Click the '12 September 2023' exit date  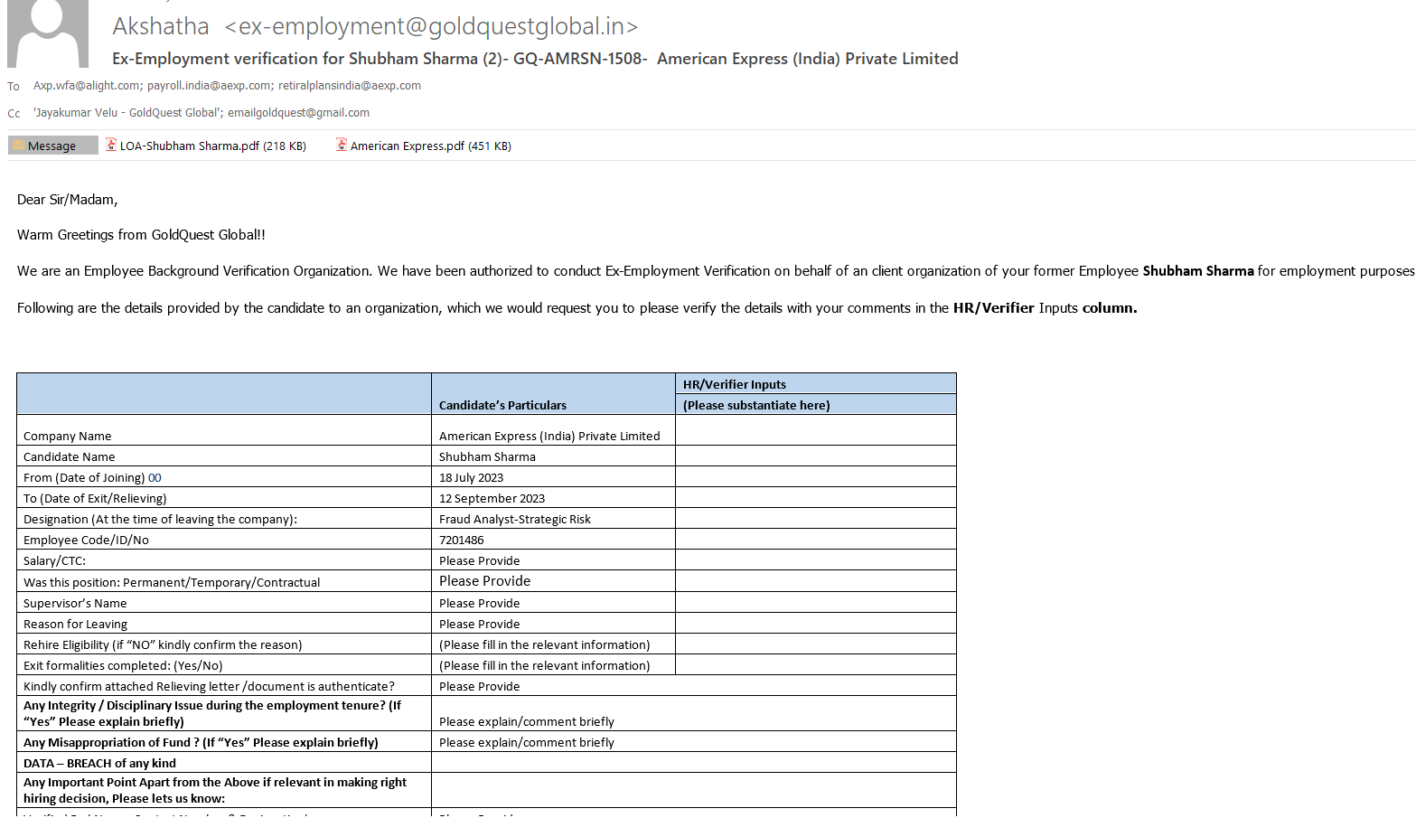[x=492, y=499]
